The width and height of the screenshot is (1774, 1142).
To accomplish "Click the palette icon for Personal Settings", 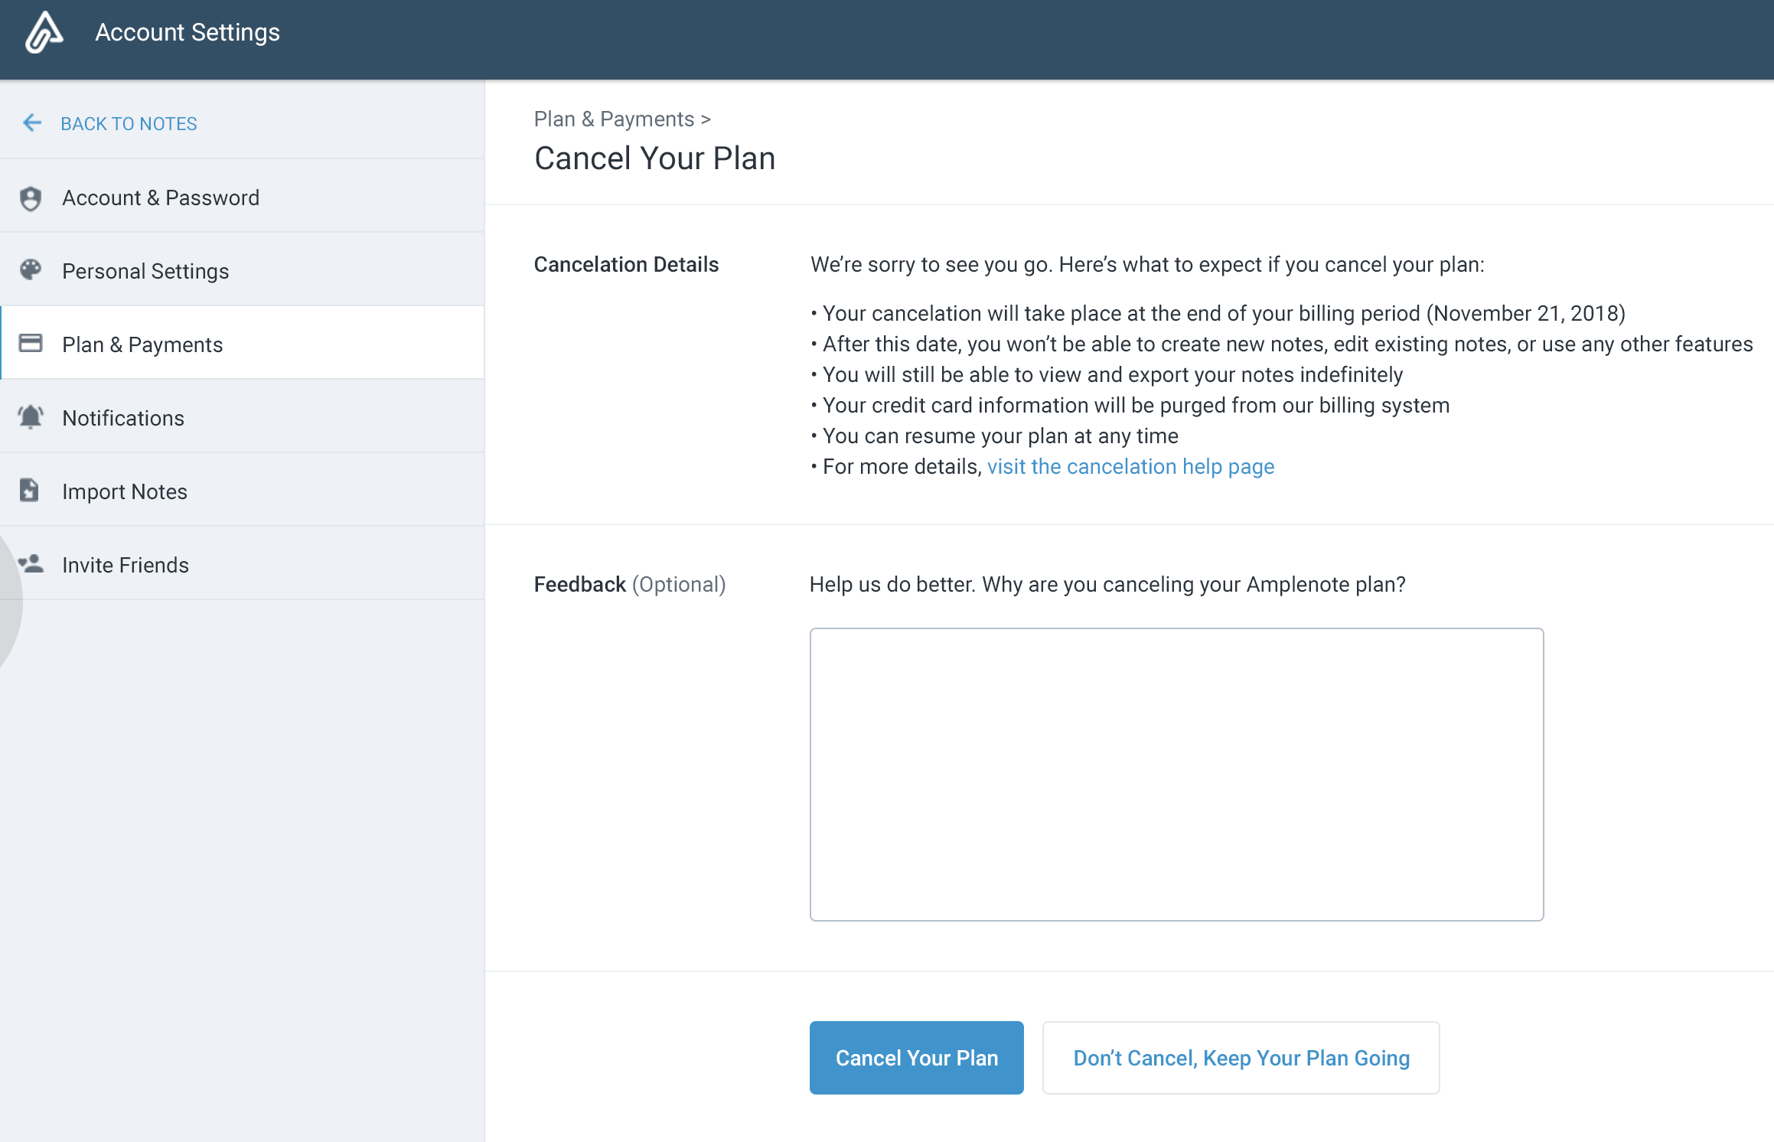I will 31,270.
